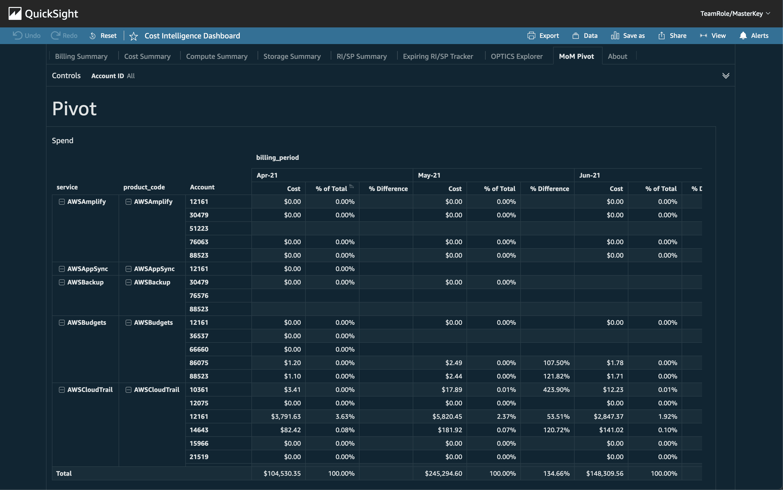Open Expiring RI/SP Tracker tab
Screen dimensions: 783x490
pyautogui.click(x=438, y=56)
